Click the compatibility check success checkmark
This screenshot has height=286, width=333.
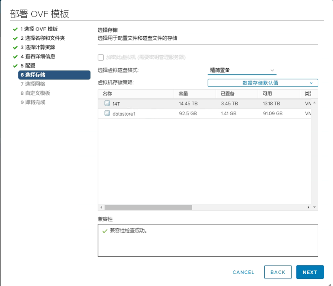click(105, 231)
